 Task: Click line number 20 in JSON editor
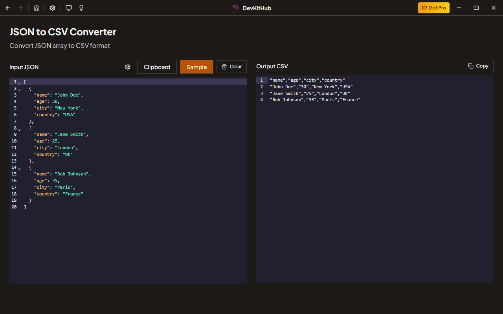pos(14,207)
